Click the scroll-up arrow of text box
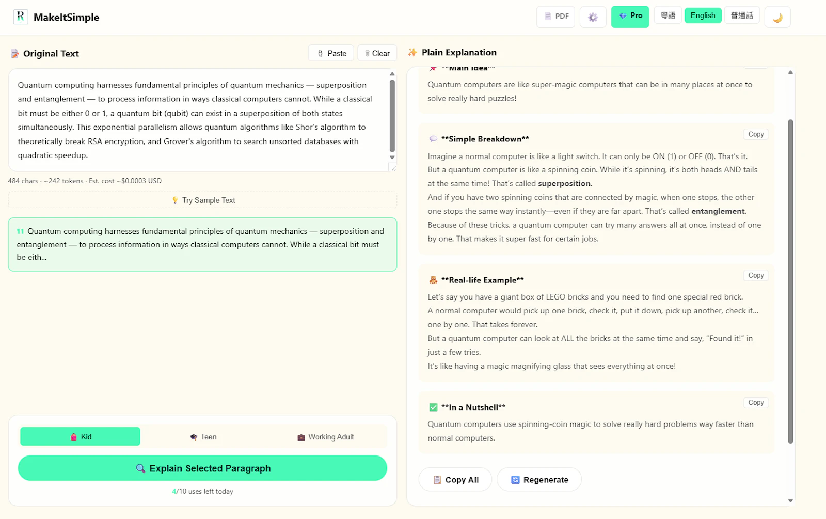Image resolution: width=826 pixels, height=519 pixels. coord(392,74)
